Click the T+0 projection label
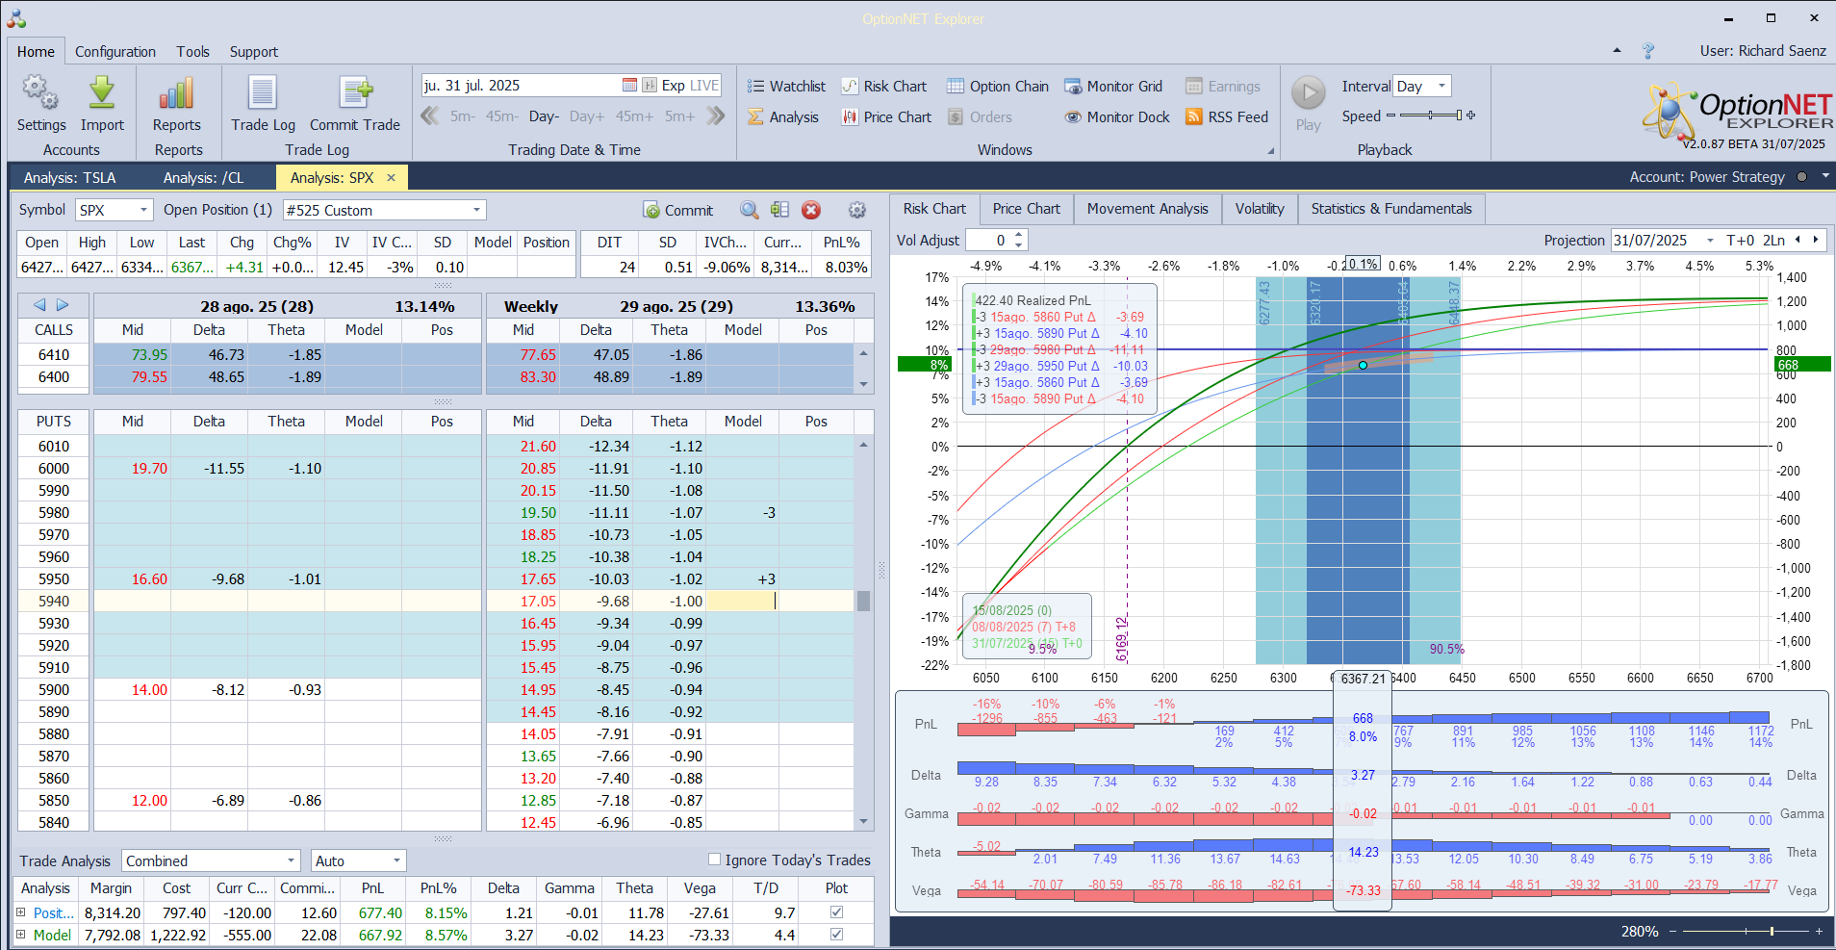 [x=1741, y=241]
